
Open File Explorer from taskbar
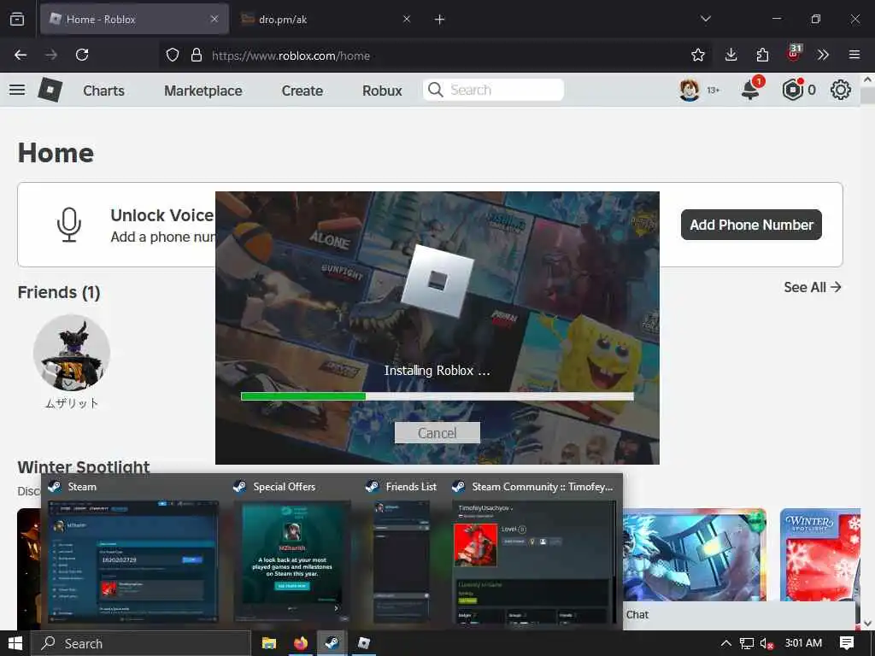point(269,643)
